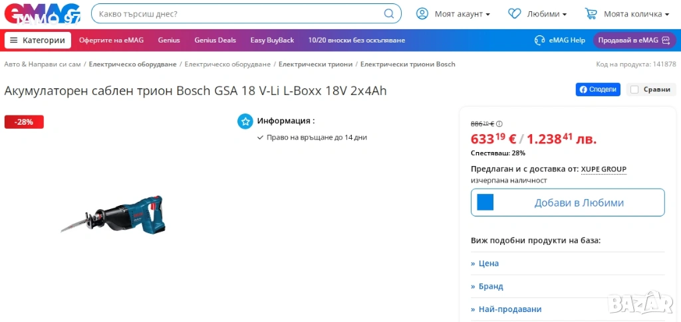Select Genius Deals in navigation bar
Screen dimensions: 681x322
point(215,40)
